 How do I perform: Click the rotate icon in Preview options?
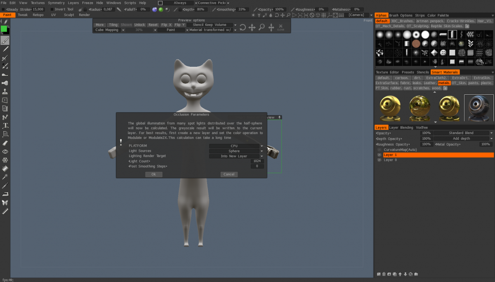point(243,28)
